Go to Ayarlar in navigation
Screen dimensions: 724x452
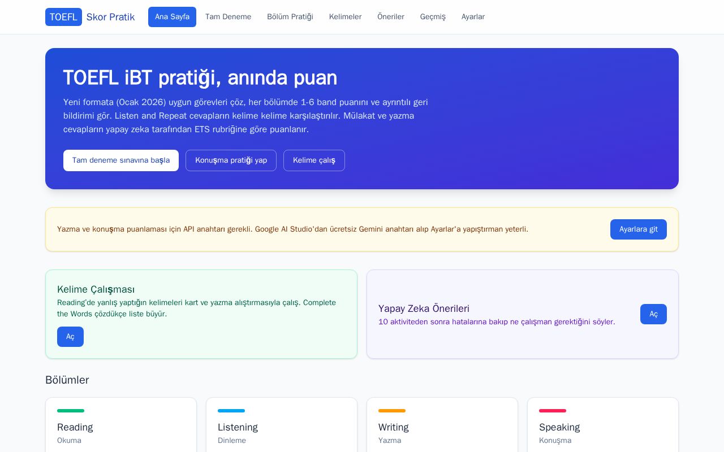(x=473, y=17)
